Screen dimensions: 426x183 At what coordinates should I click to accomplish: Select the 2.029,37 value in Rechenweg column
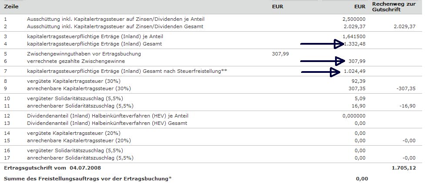tap(404, 26)
